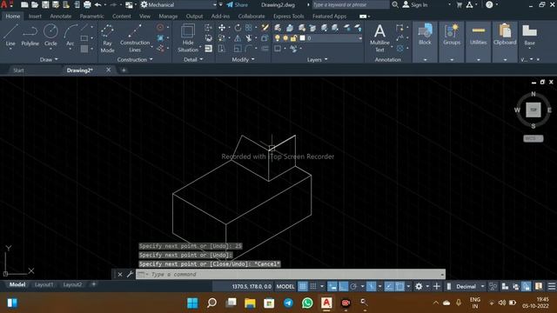Toggle polar tracking in status bar
Viewport: 557px width, 313px height.
(x=353, y=286)
